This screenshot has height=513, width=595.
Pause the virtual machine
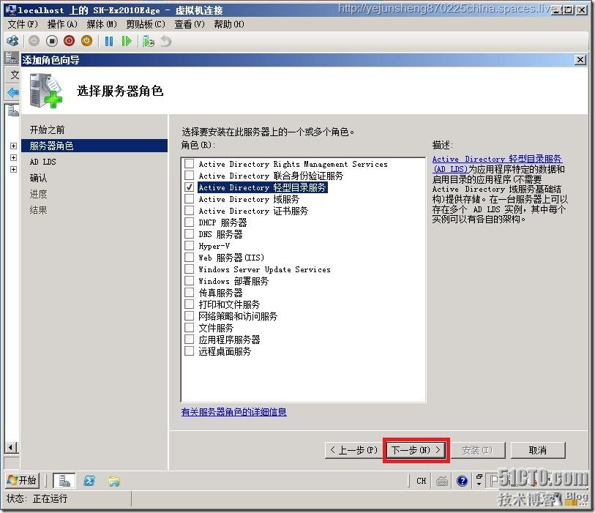pos(109,41)
